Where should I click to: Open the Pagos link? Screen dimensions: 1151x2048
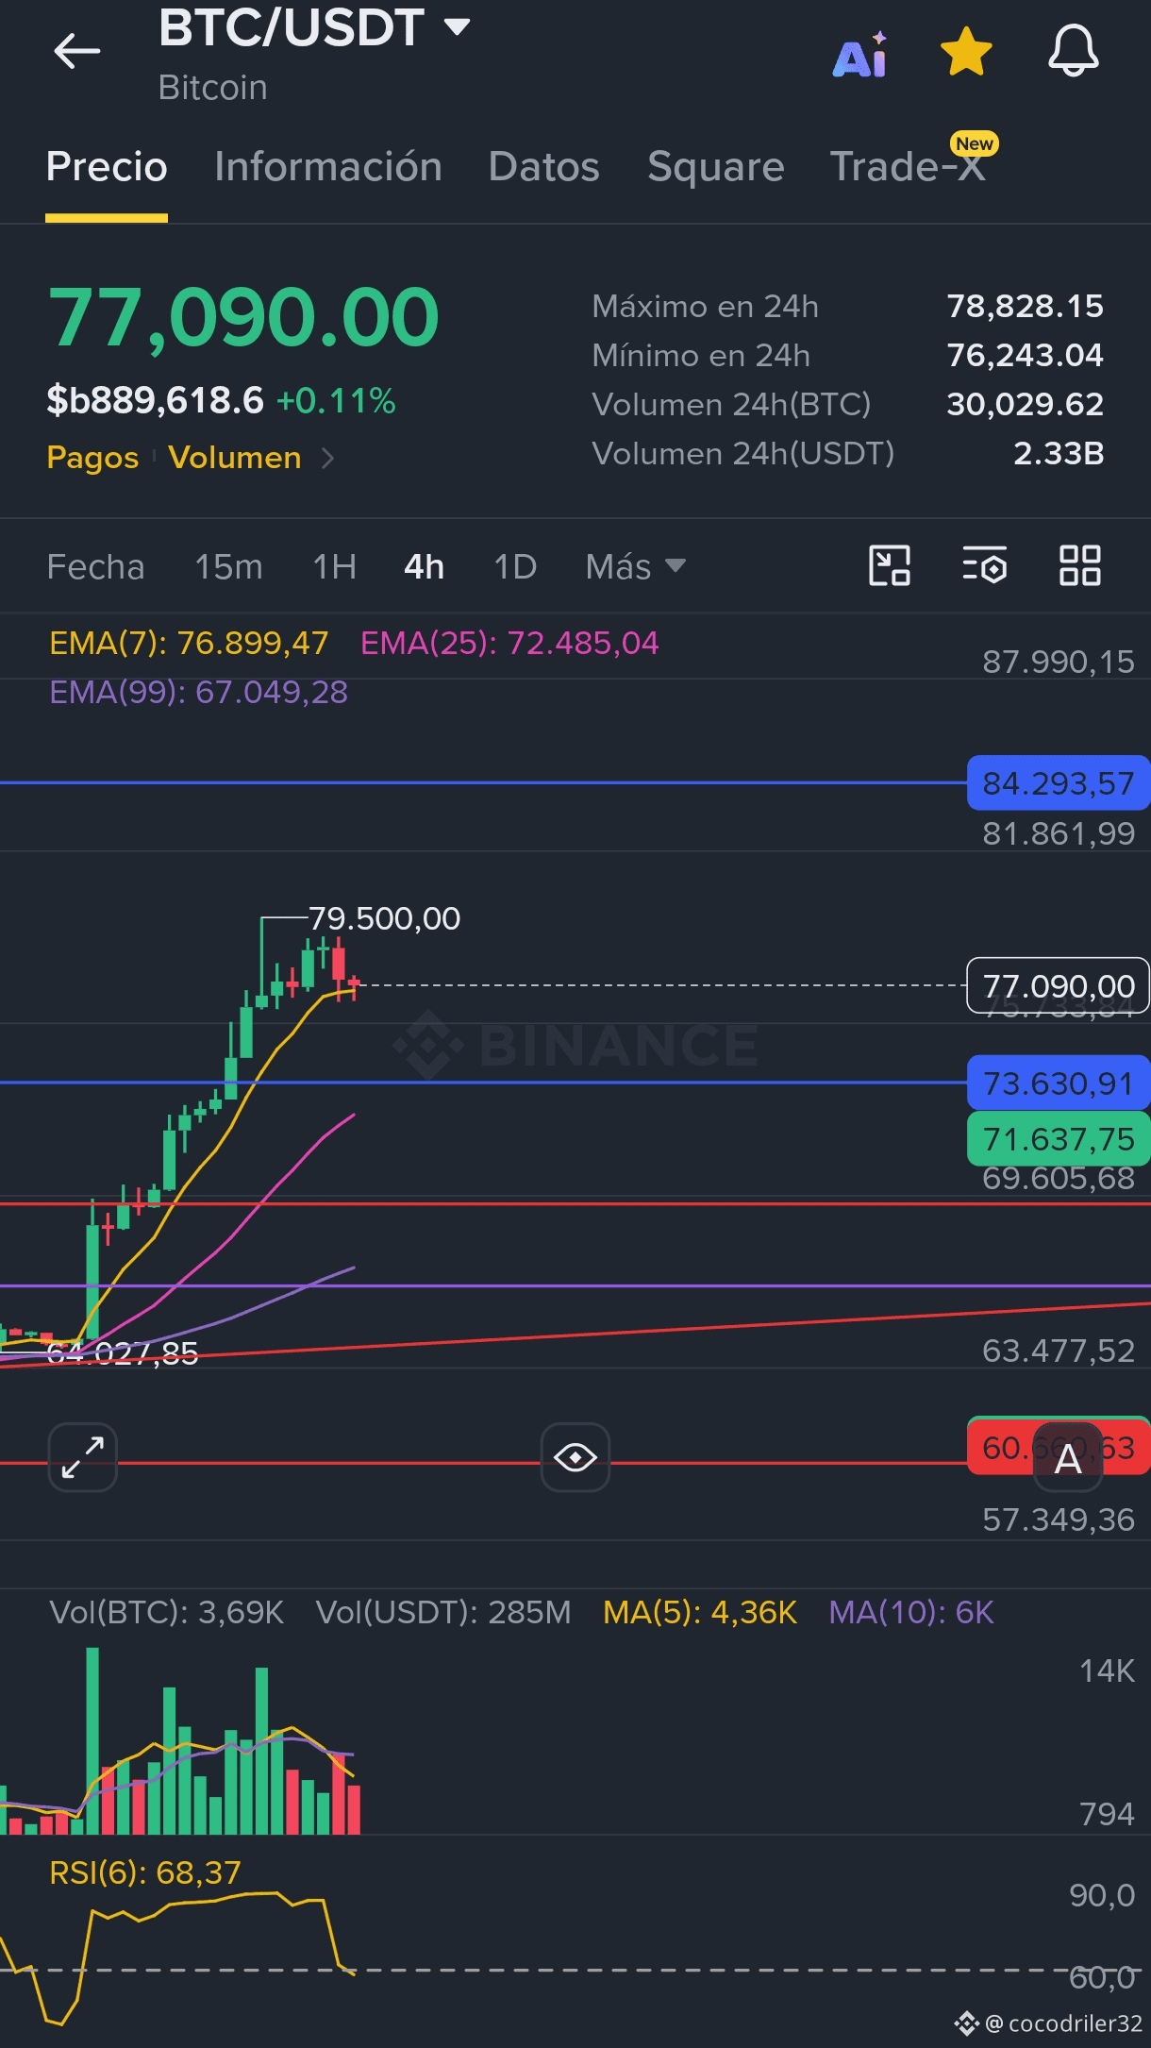click(92, 458)
